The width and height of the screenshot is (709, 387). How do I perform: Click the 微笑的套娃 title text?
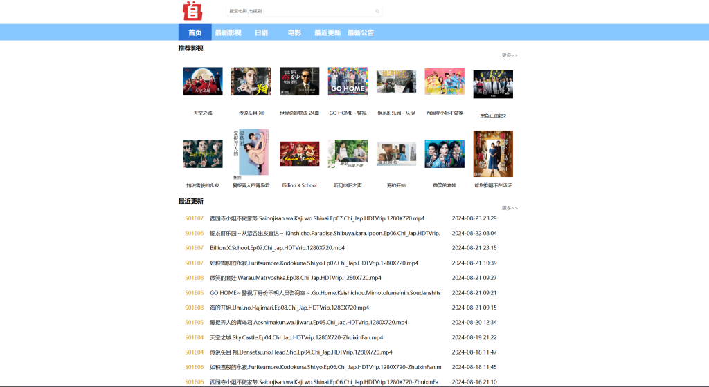[445, 185]
